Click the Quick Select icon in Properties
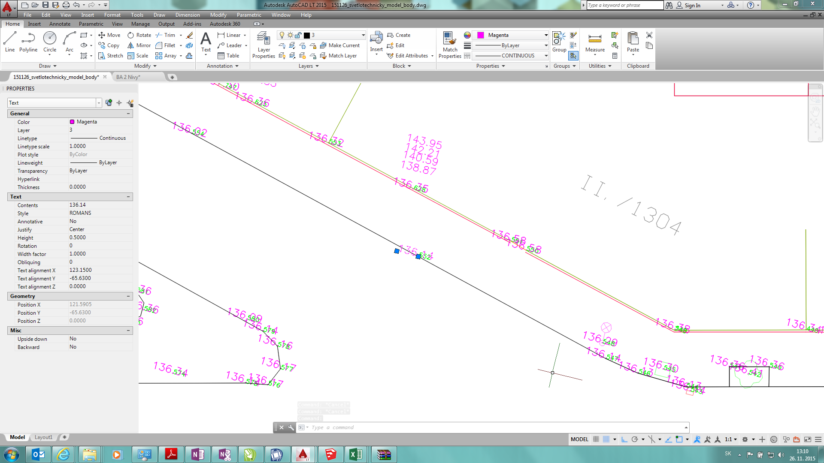 pos(130,103)
